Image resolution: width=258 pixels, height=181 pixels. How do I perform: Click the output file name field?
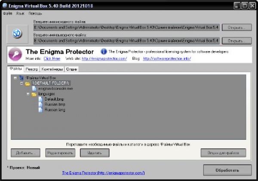coord(126,41)
